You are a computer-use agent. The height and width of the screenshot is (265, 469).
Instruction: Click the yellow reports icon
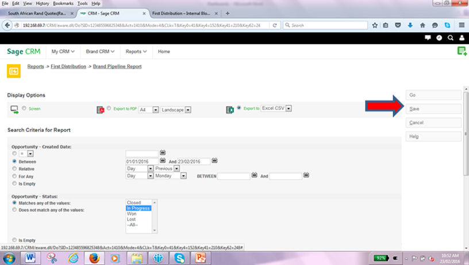point(14,71)
